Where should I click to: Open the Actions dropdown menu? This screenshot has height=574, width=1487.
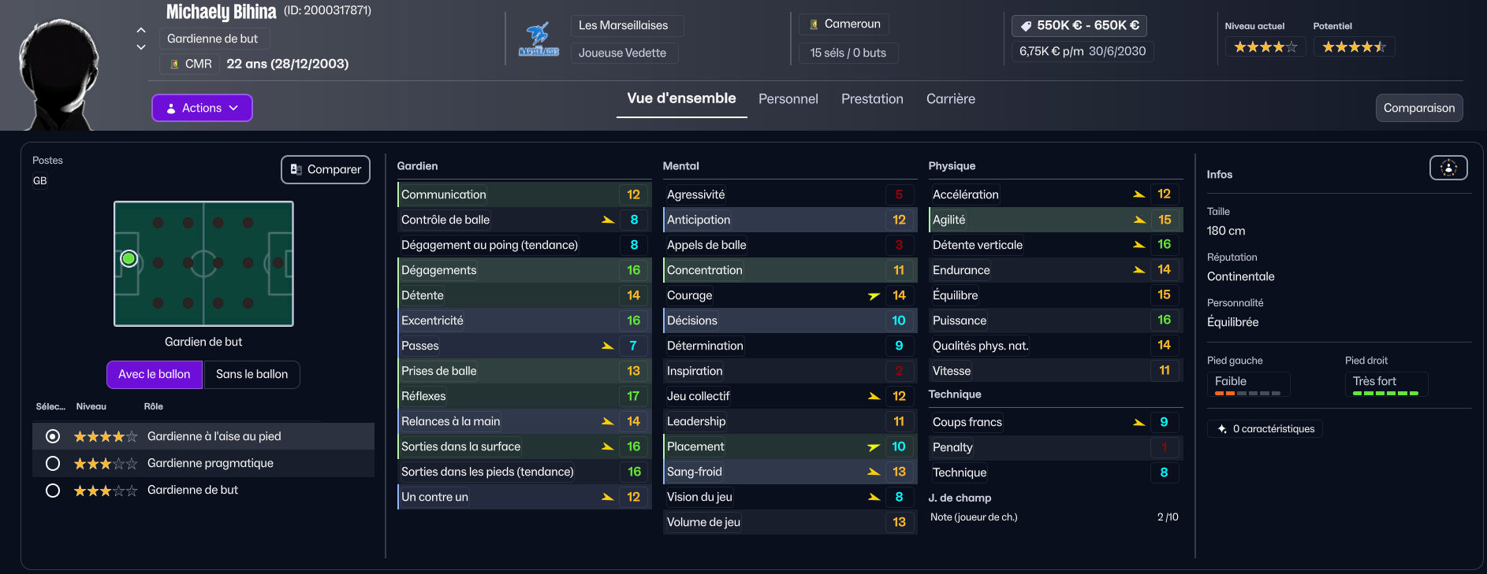click(x=202, y=108)
